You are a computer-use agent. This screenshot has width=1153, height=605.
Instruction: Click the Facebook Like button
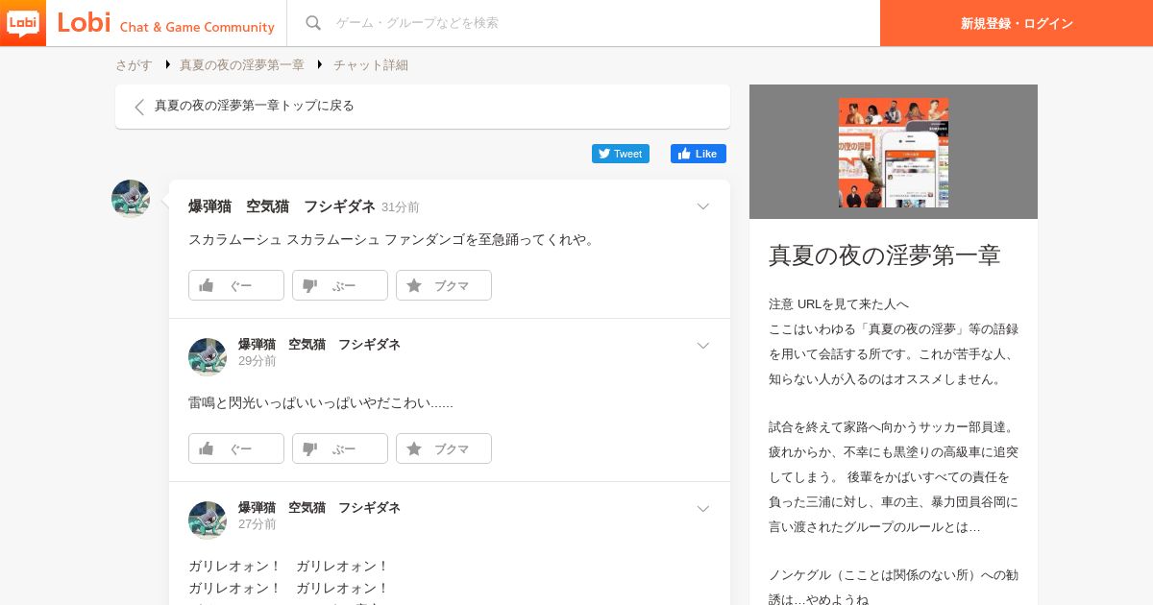[x=699, y=154]
